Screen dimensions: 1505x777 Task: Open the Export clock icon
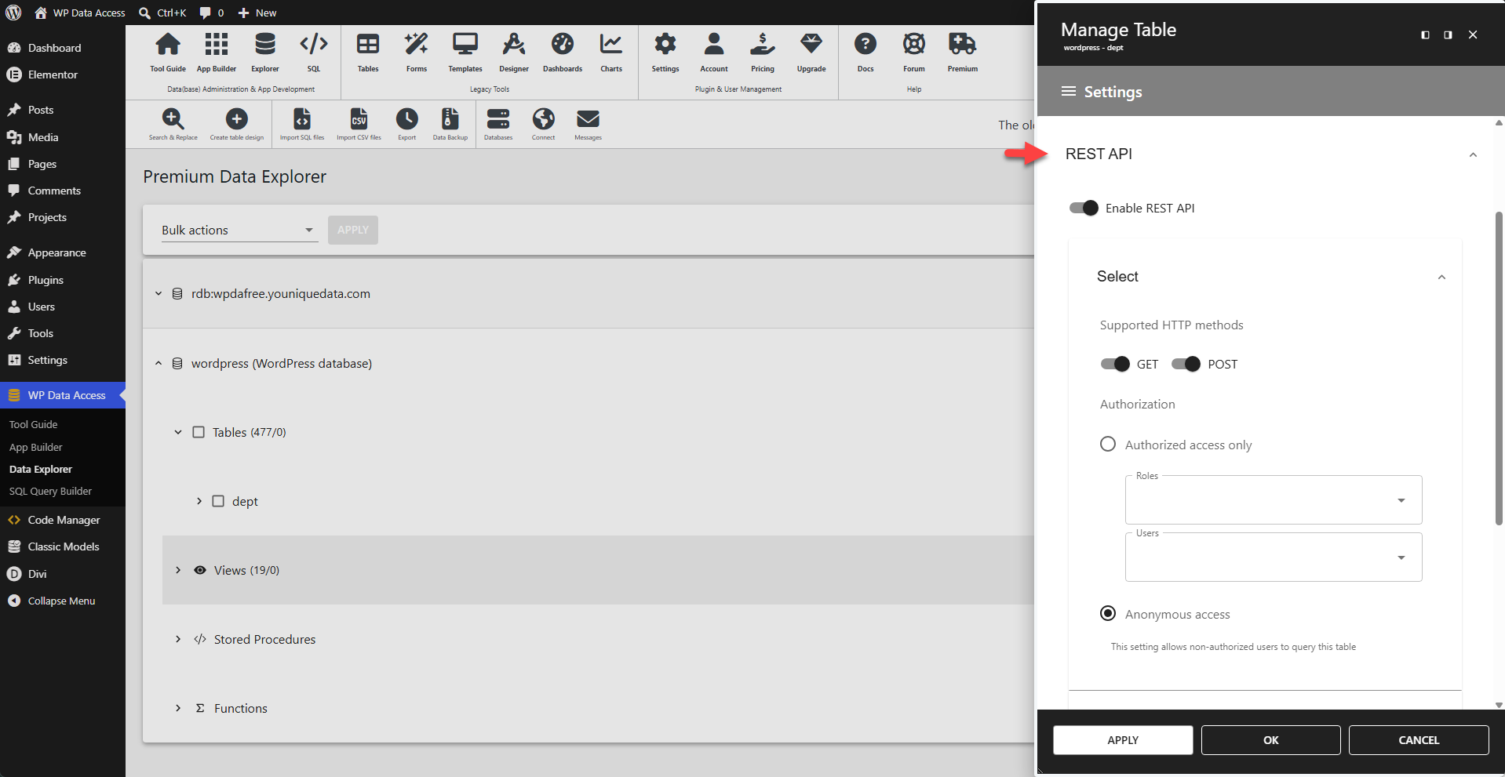407,124
